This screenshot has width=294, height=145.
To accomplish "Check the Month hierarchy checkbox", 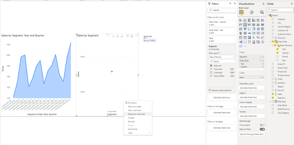I will 277,57.
